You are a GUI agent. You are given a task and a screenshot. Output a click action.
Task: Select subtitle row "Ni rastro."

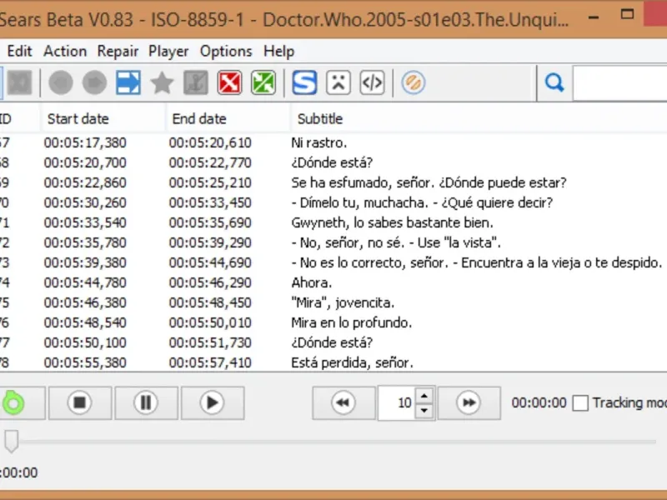point(319,142)
